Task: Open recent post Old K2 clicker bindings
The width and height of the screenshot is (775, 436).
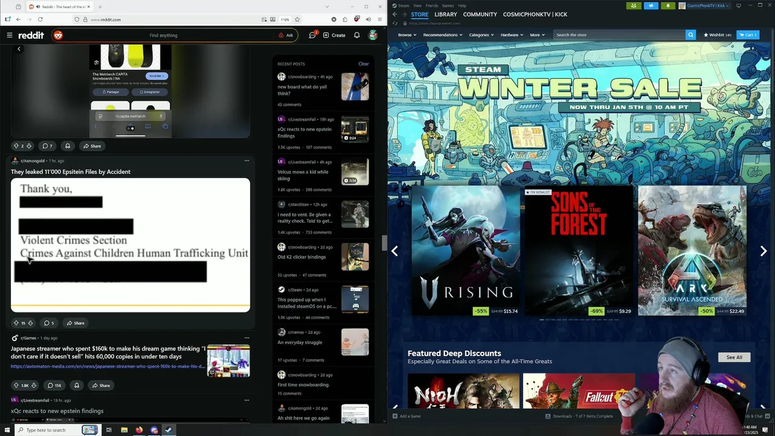Action: point(302,257)
